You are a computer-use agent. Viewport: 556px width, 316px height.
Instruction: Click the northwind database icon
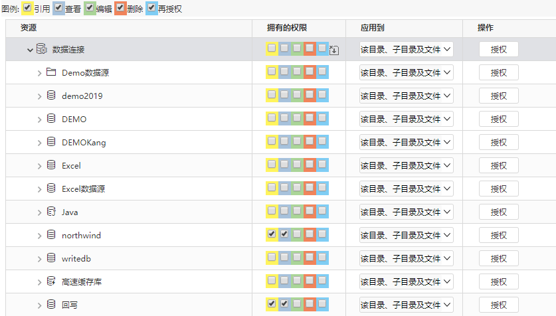tap(51, 234)
